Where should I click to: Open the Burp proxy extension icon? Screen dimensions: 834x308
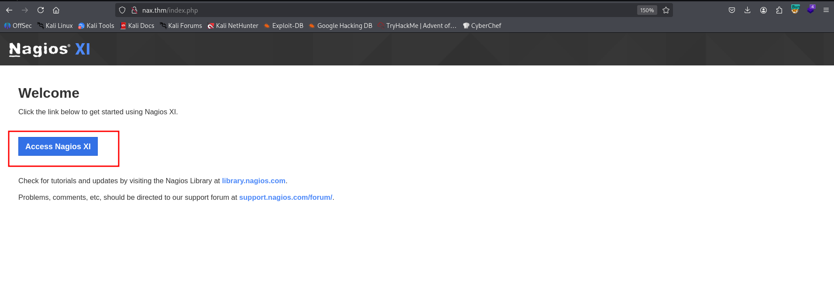click(795, 10)
